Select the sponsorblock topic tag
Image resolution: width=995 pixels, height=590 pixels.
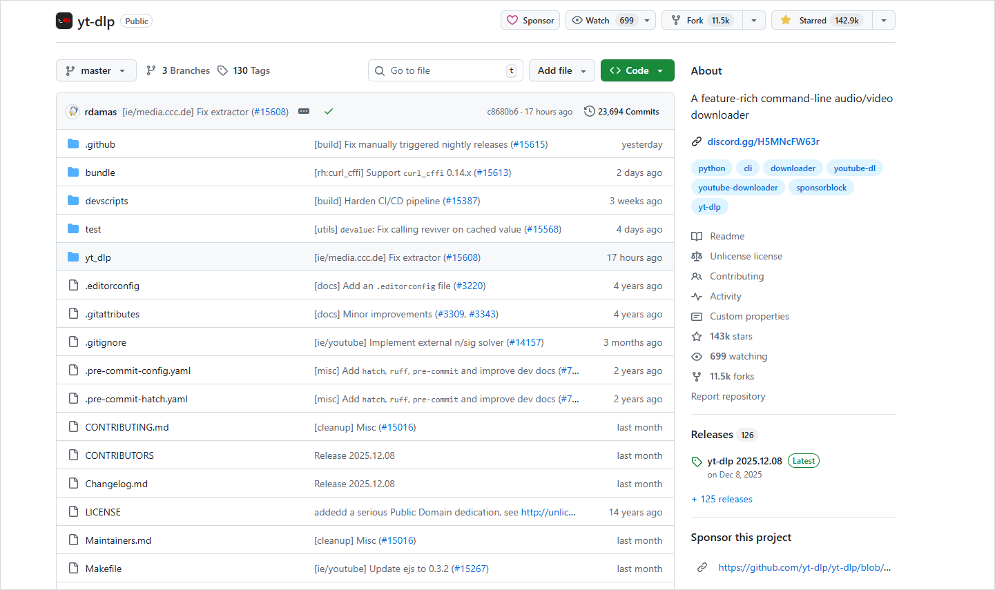[x=821, y=188]
